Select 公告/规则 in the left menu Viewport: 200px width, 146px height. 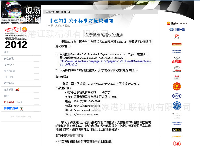pyautogui.click(x=9, y=71)
